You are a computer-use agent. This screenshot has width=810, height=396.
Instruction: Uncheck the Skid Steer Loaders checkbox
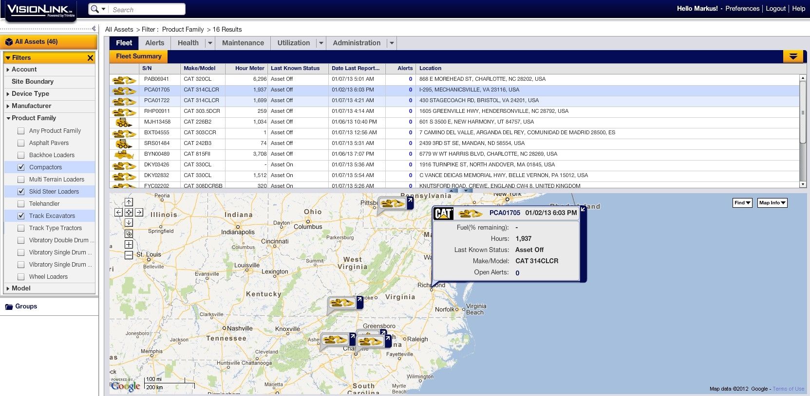tap(21, 192)
